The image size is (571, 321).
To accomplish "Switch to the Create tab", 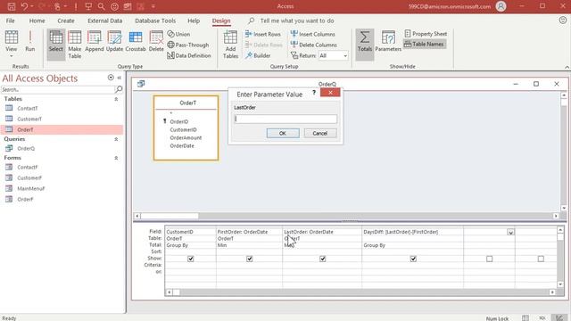I will (x=66, y=21).
